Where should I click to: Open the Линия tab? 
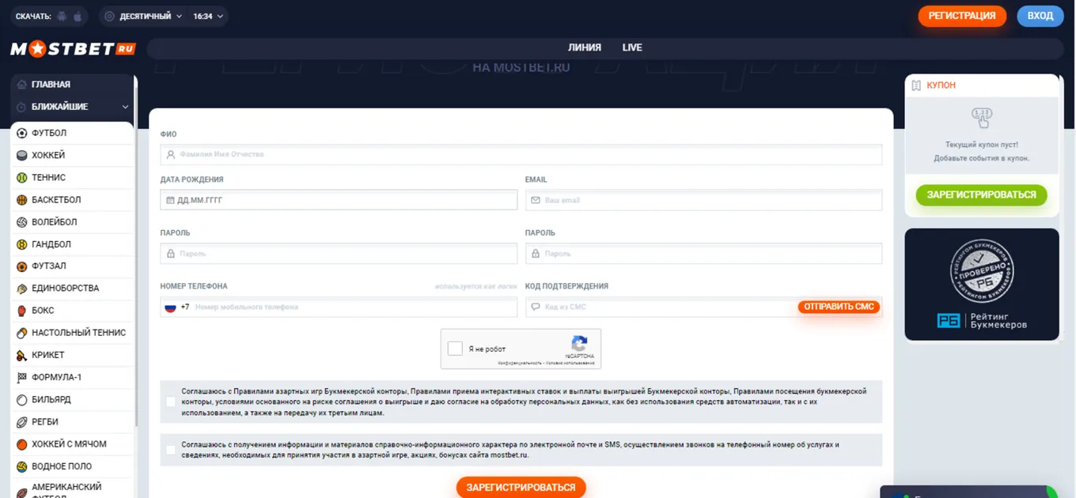point(585,47)
